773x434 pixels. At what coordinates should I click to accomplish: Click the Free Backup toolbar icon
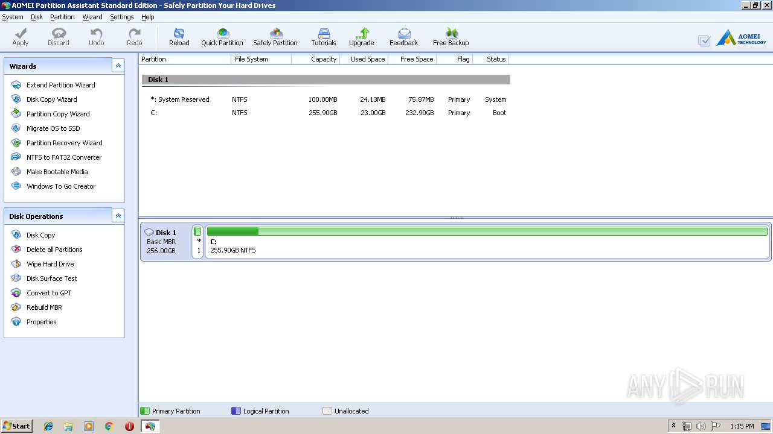pyautogui.click(x=451, y=37)
